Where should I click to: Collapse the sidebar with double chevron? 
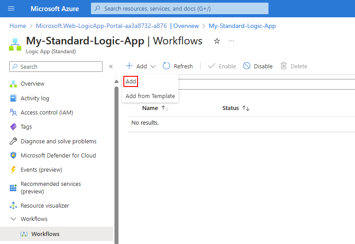(111, 67)
